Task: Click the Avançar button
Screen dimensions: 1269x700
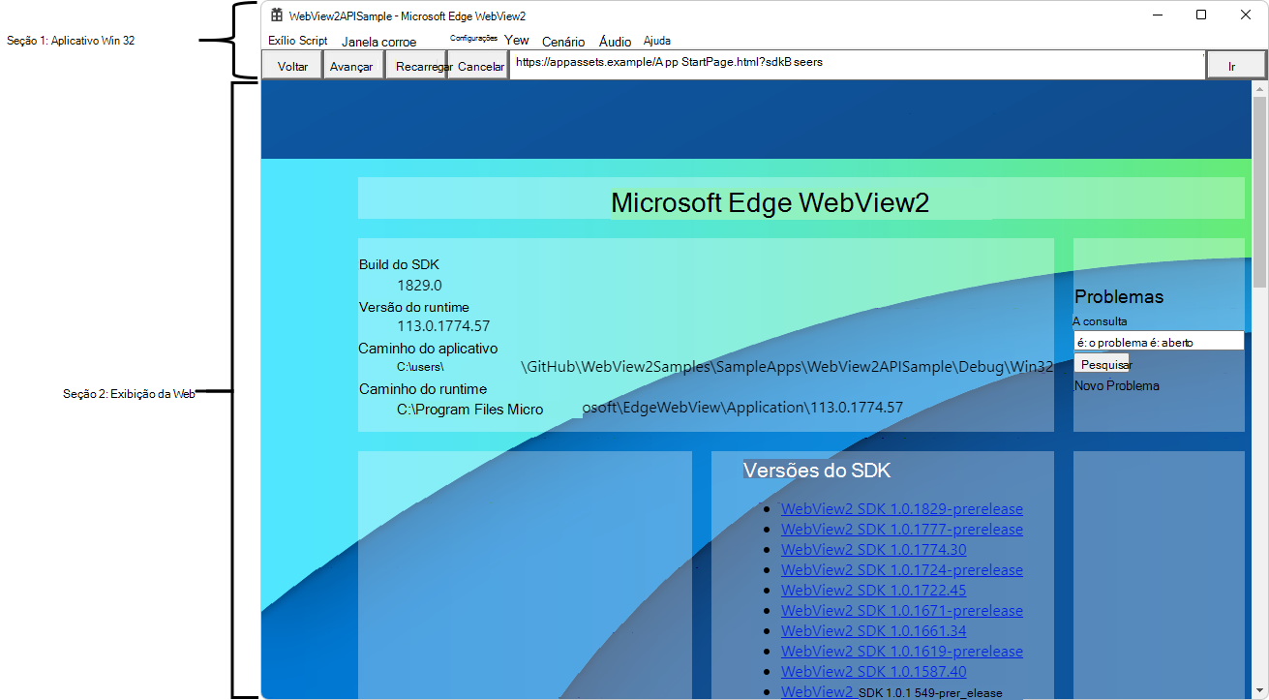Action: click(351, 66)
